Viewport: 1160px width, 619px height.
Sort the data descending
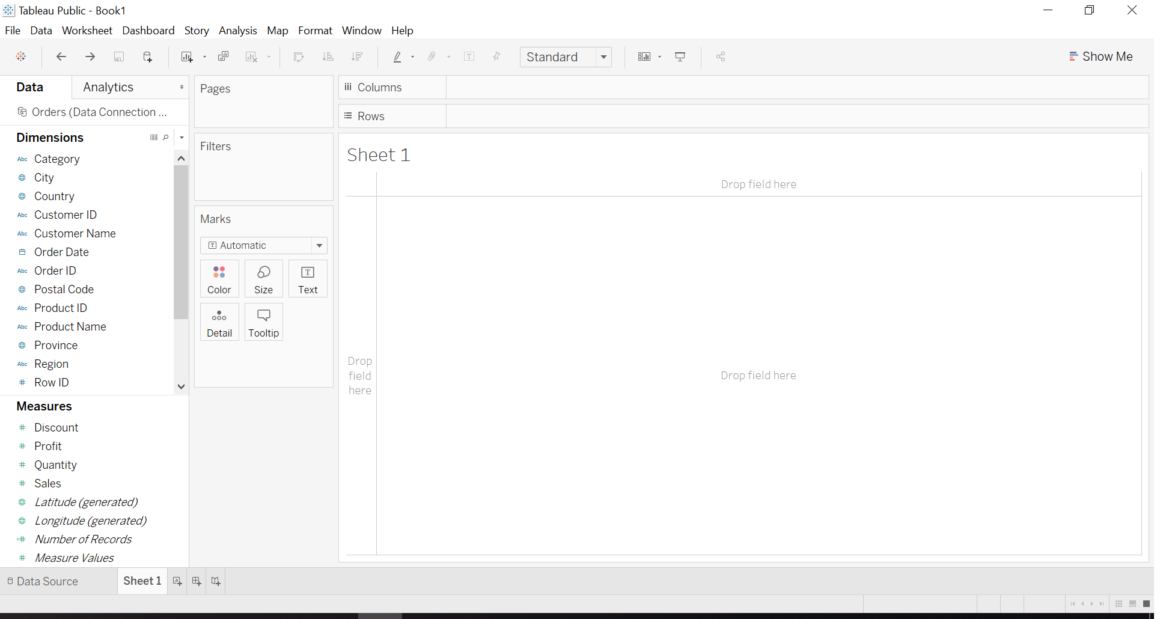pos(357,56)
